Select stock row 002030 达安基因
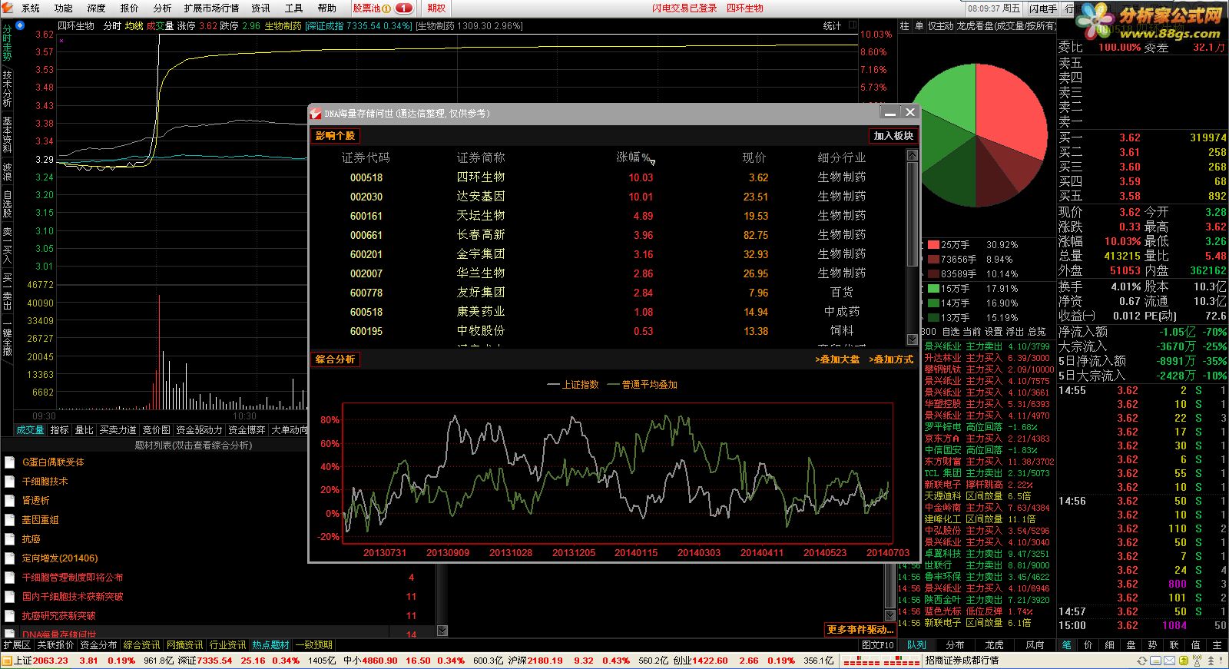 tap(608, 197)
